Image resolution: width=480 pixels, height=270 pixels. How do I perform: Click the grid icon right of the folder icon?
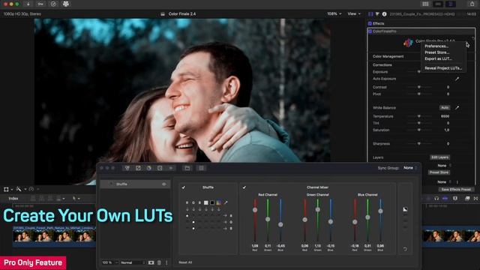pyautogui.click(x=201, y=168)
